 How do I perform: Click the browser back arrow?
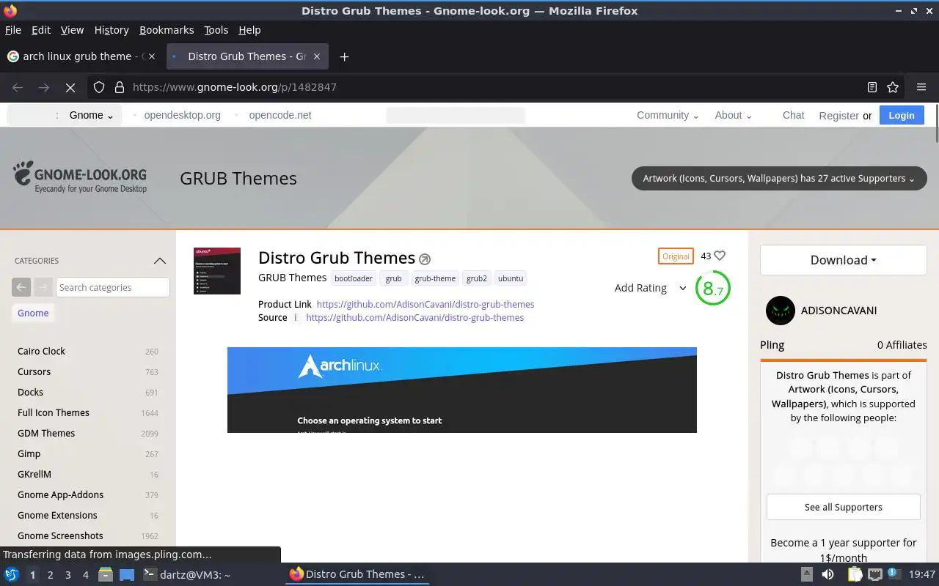tap(18, 87)
